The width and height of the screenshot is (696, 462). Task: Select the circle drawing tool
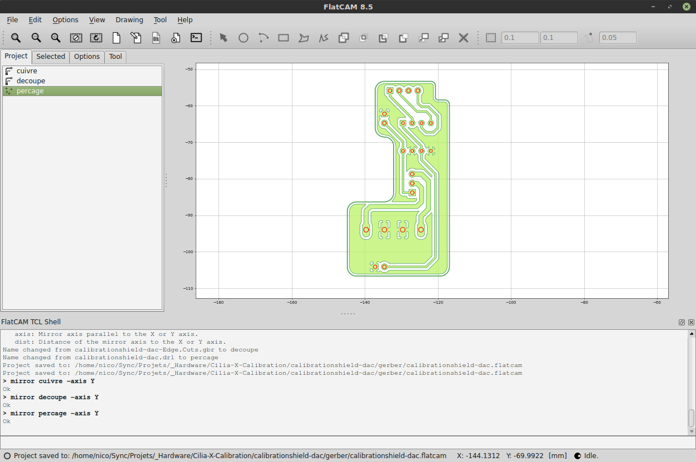tap(243, 38)
